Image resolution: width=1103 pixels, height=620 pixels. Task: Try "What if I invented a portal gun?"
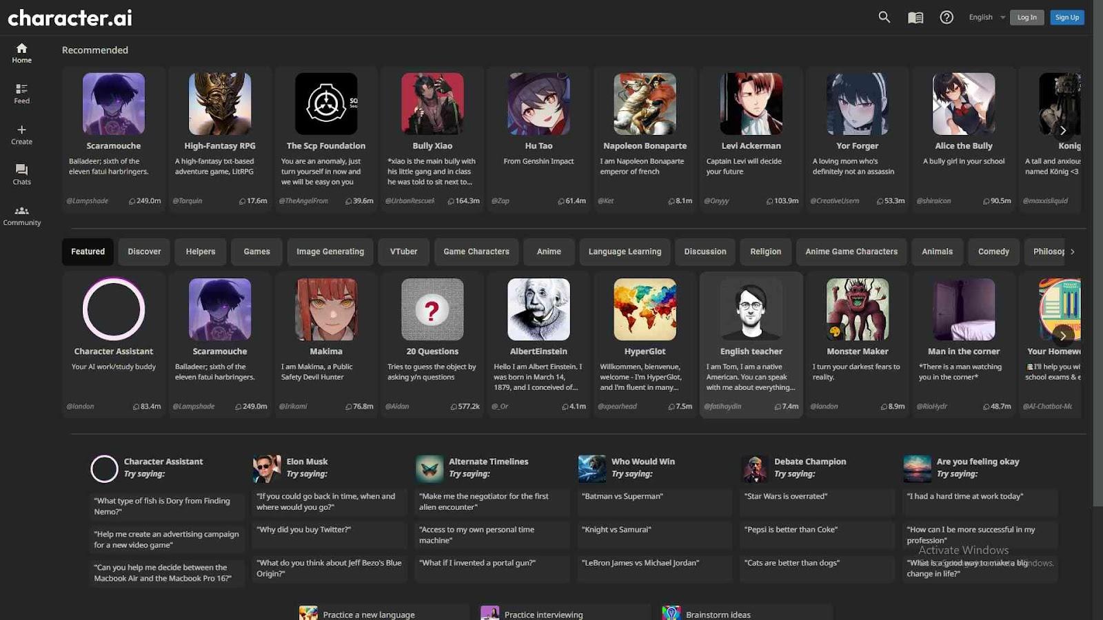point(492,568)
